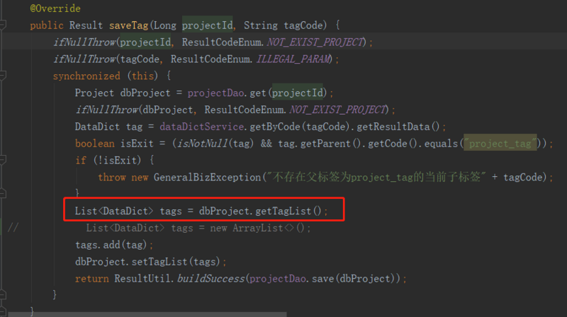
Task: Click the getByCode method call
Action: [x=275, y=127]
